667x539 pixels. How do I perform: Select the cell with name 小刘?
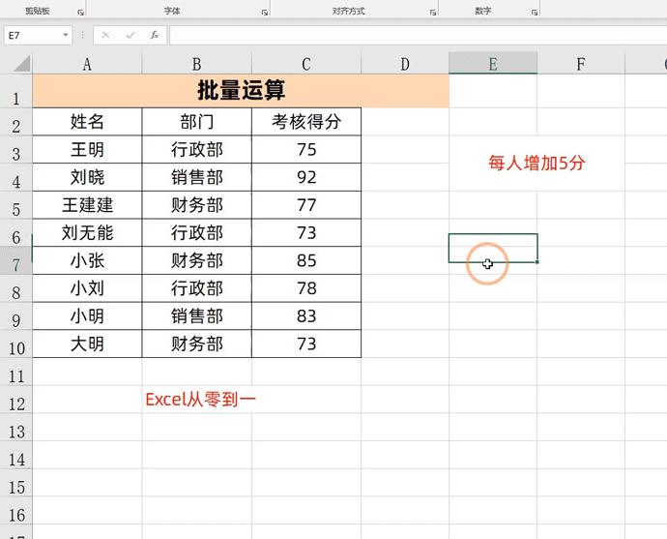87,288
